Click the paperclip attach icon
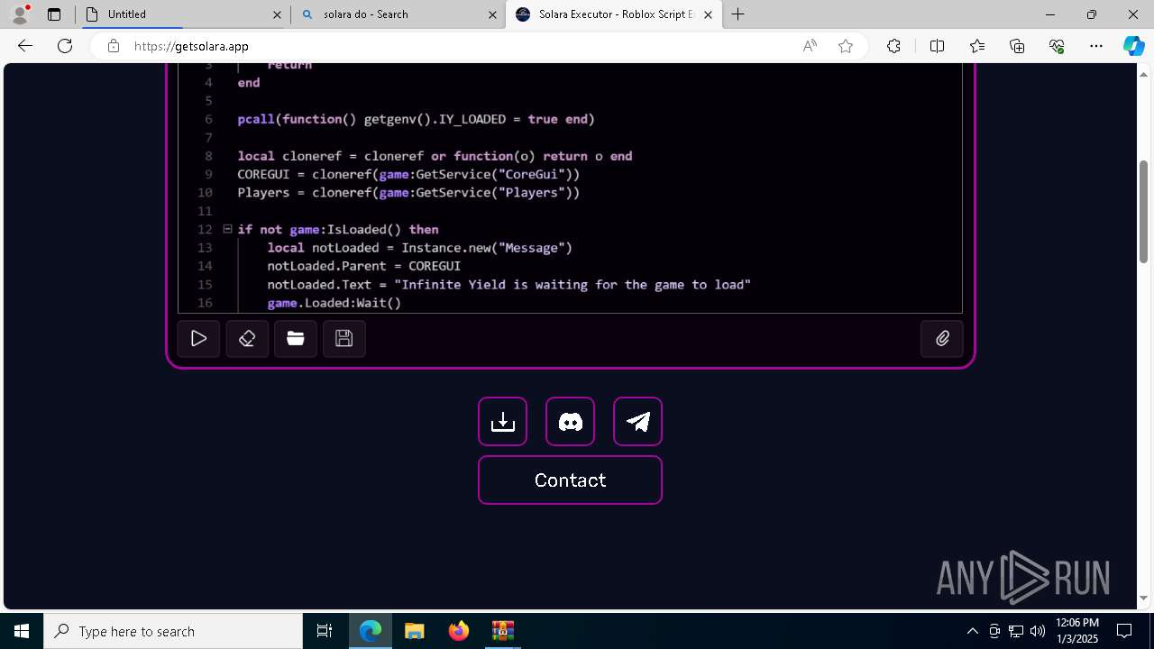This screenshot has height=649, width=1154. (x=942, y=339)
